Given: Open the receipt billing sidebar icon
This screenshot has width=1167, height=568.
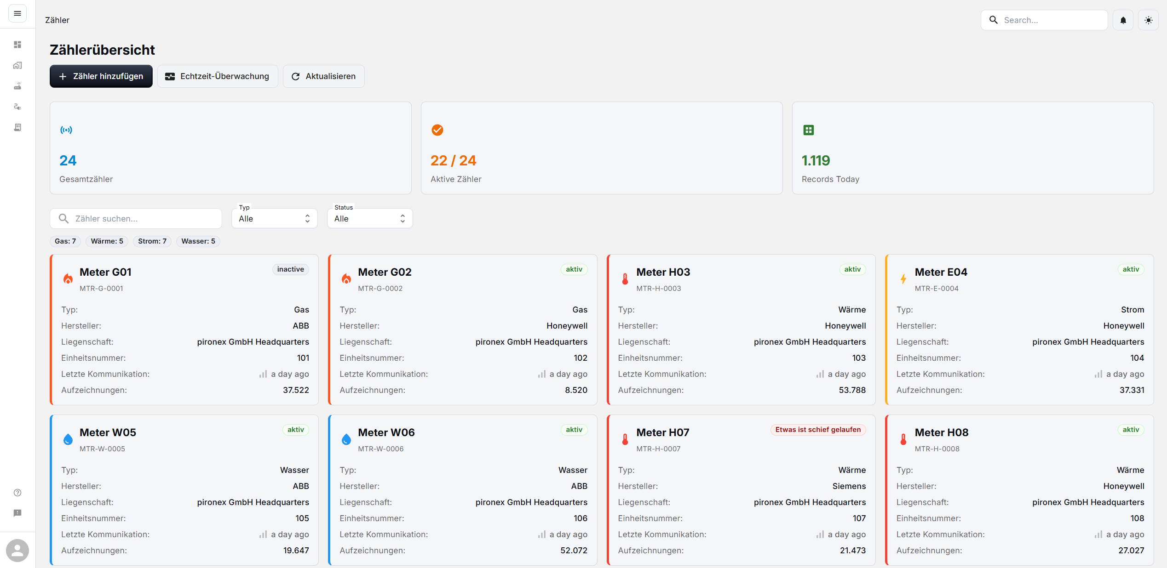Looking at the screenshot, I should point(17,127).
